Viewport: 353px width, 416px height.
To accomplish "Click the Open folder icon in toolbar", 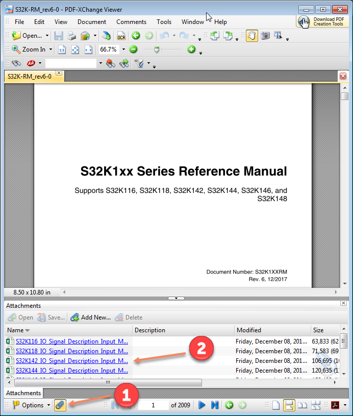I will [x=16, y=36].
